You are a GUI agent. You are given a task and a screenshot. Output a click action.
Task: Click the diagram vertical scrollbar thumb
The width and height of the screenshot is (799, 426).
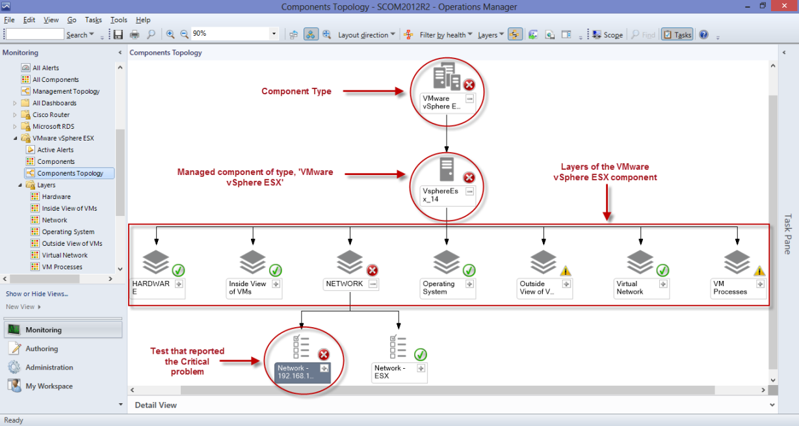coord(772,231)
